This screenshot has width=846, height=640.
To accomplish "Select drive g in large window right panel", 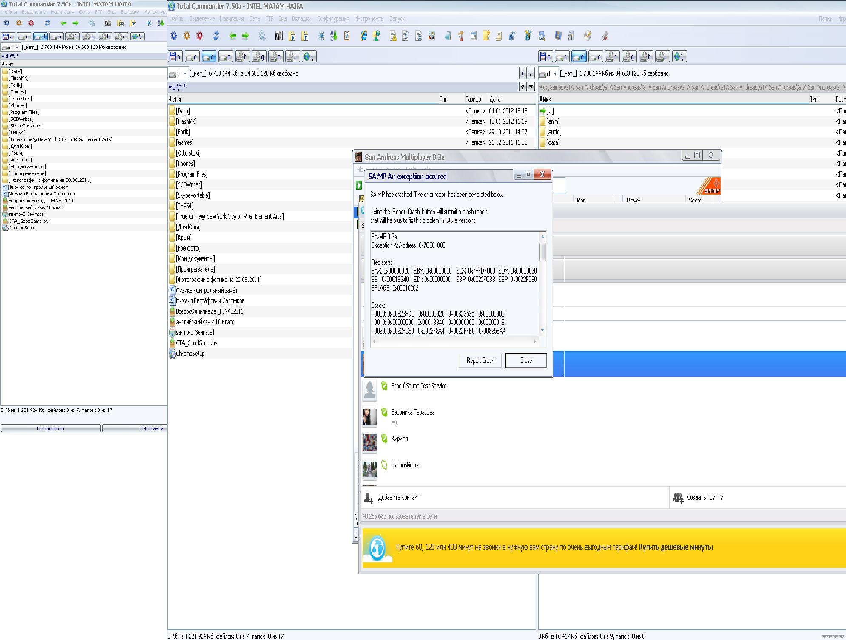I will [629, 57].
